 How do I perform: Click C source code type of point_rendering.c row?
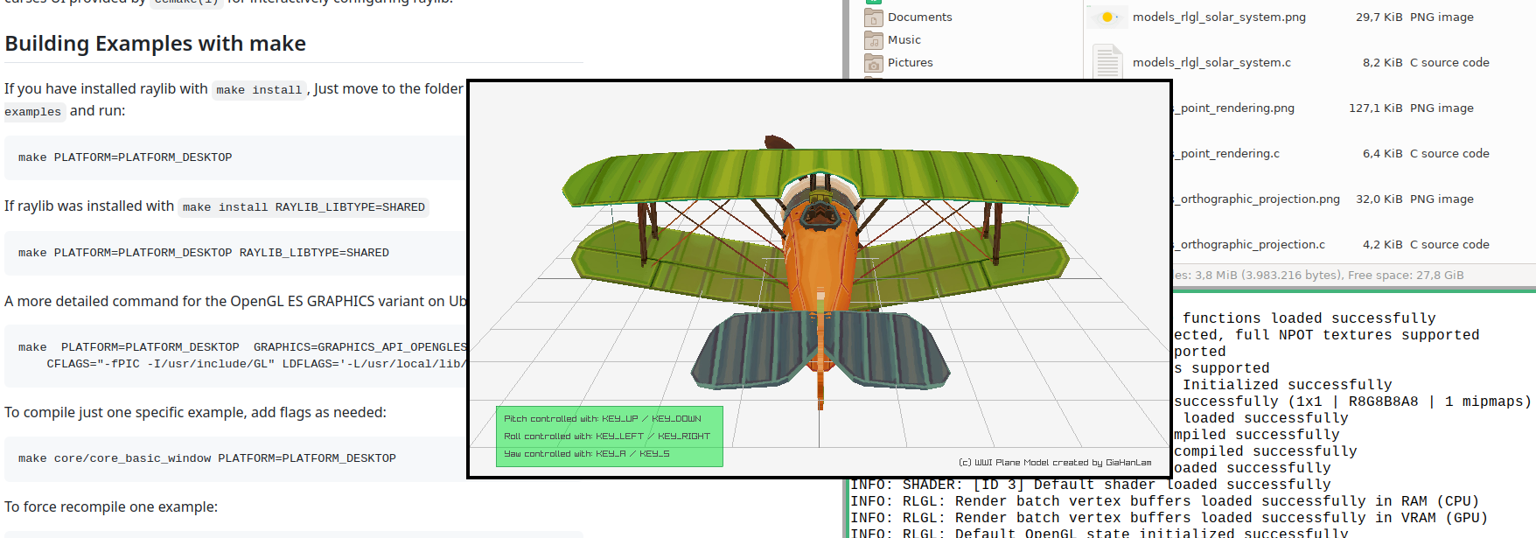click(x=1449, y=153)
